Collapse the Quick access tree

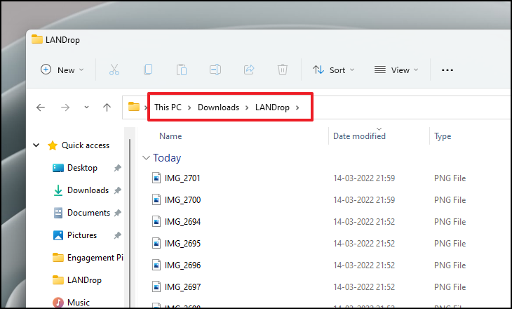tap(36, 145)
